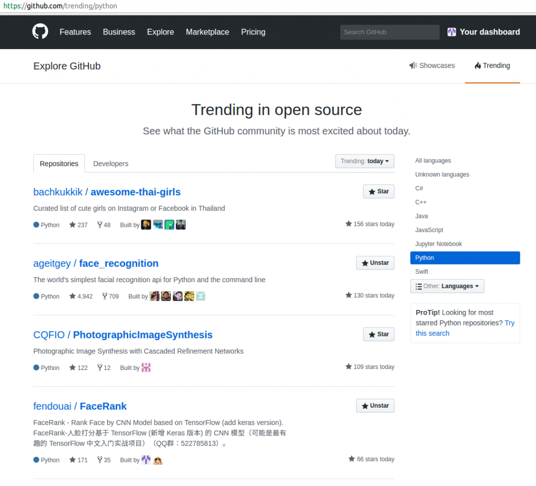This screenshot has width=536, height=486.
Task: Click the Search GitHub input field
Action: point(389,32)
